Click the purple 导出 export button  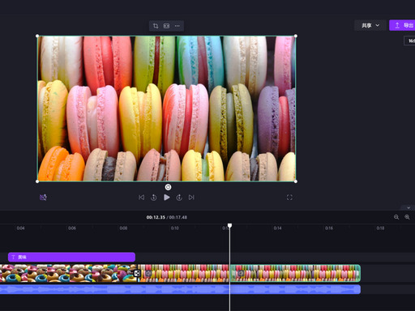tap(402, 25)
